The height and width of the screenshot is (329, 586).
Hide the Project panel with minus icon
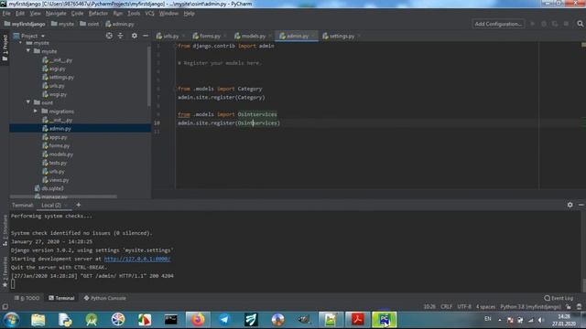click(x=146, y=36)
